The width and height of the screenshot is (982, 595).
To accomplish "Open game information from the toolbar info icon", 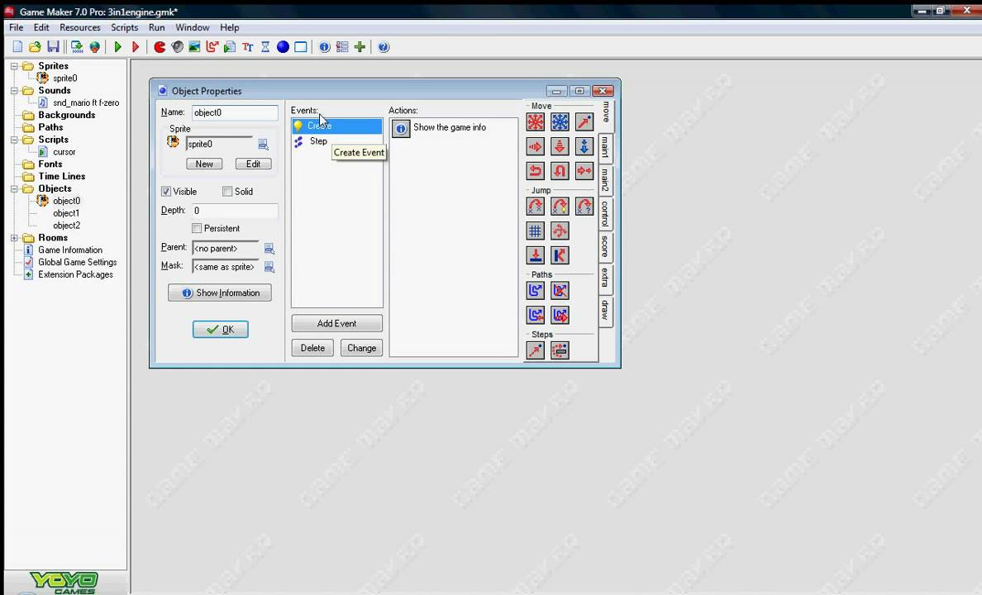I will pos(324,47).
